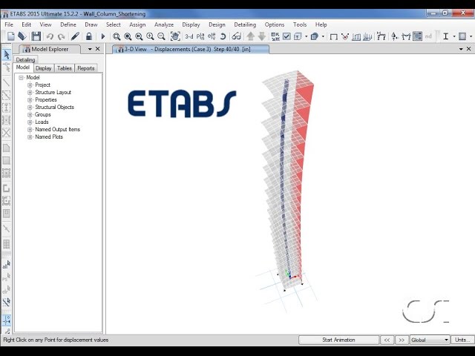Screen dimensions: 475x356
Task: Toggle Object Shrink icon
Action: point(275,36)
